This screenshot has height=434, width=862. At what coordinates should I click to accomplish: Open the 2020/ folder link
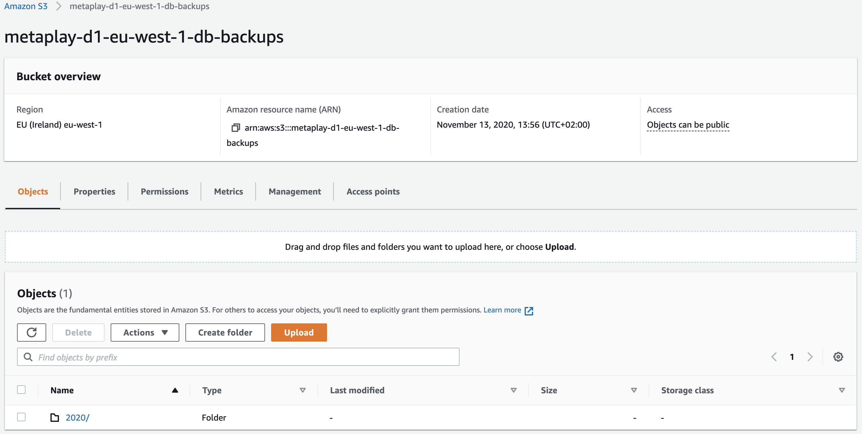click(x=77, y=418)
